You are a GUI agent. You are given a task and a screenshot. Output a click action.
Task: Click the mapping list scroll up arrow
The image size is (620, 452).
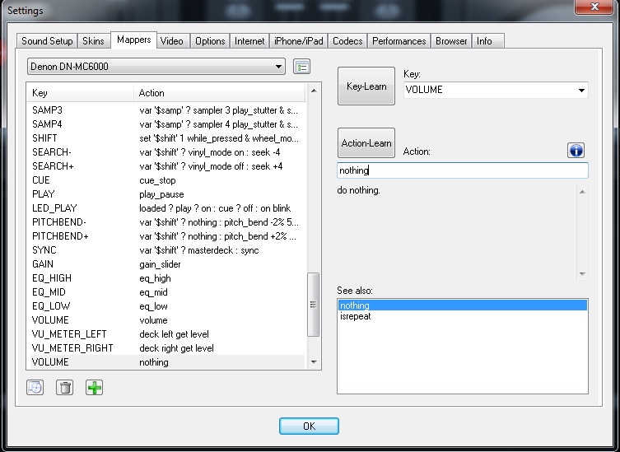pos(314,91)
